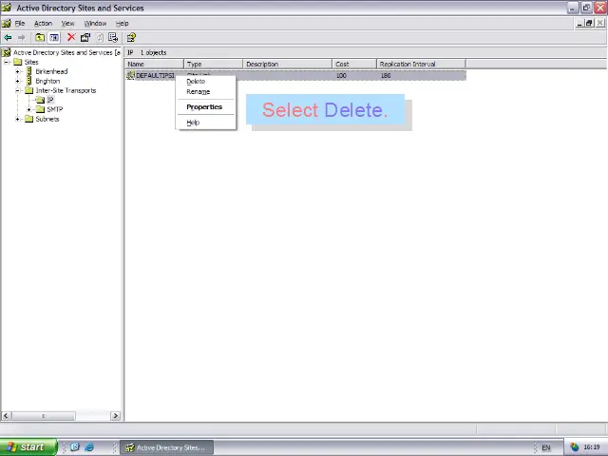Click the DEFAULTIPSITELINK site link icon
The width and height of the screenshot is (608, 456).
(131, 75)
